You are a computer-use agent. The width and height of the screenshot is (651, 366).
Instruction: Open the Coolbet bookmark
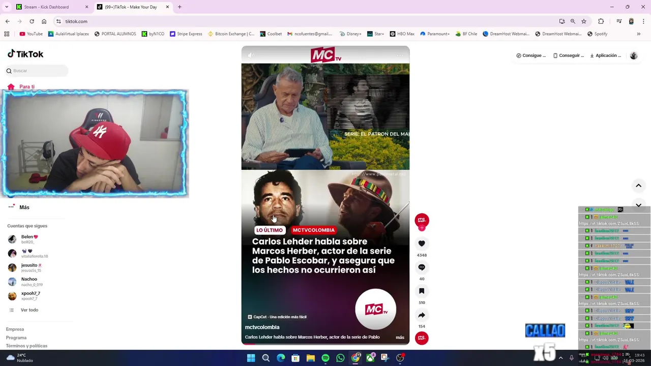pos(271,34)
